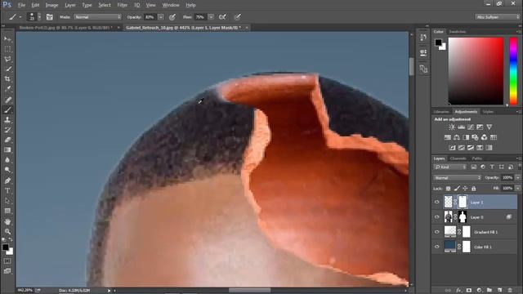This screenshot has width=523, height=294.
Task: Select the Eraser tool
Action: pyautogui.click(x=7, y=140)
